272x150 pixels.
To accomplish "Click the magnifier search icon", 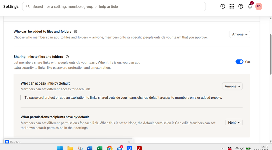I will [x=28, y=6].
